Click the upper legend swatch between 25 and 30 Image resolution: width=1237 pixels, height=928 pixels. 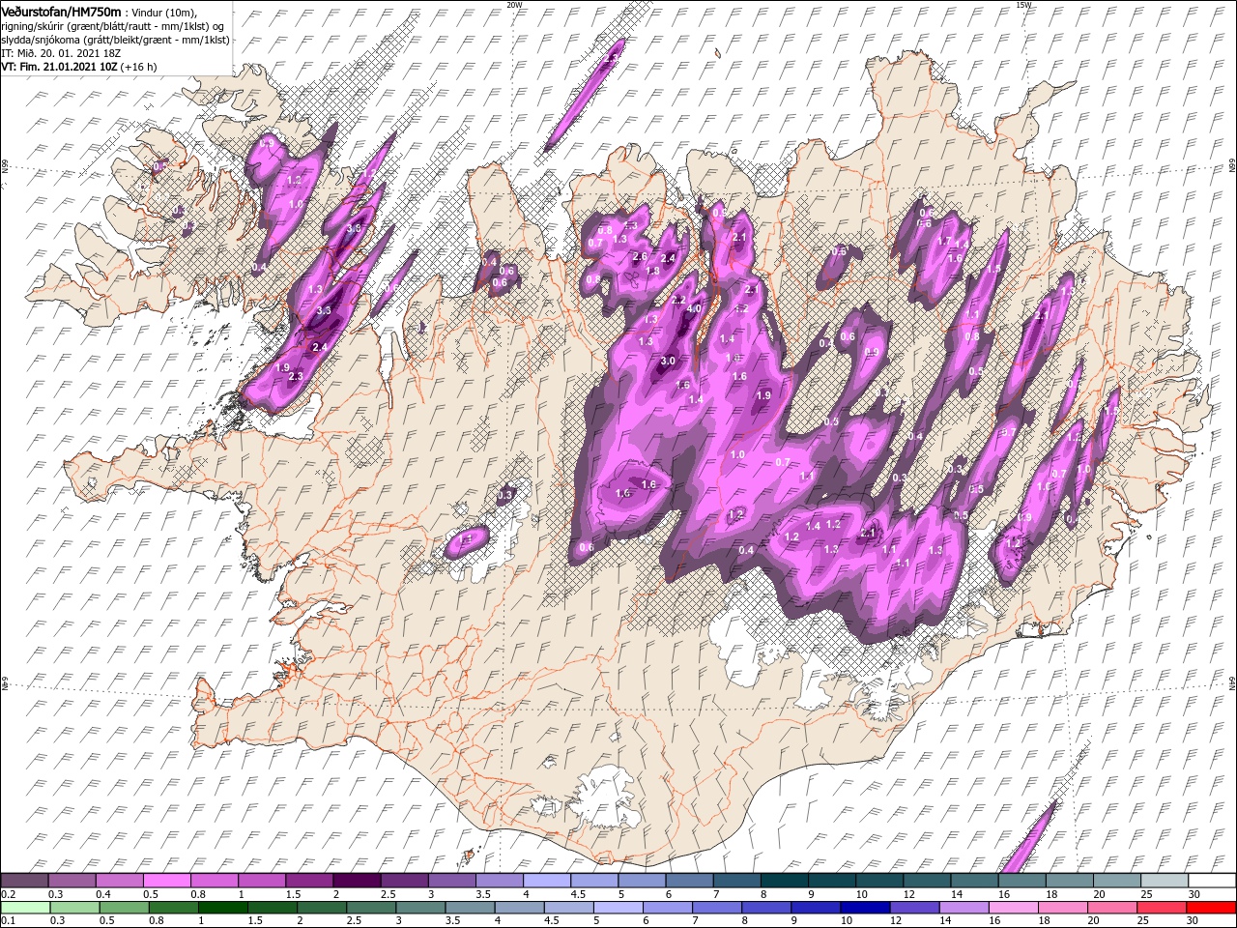tap(1165, 881)
